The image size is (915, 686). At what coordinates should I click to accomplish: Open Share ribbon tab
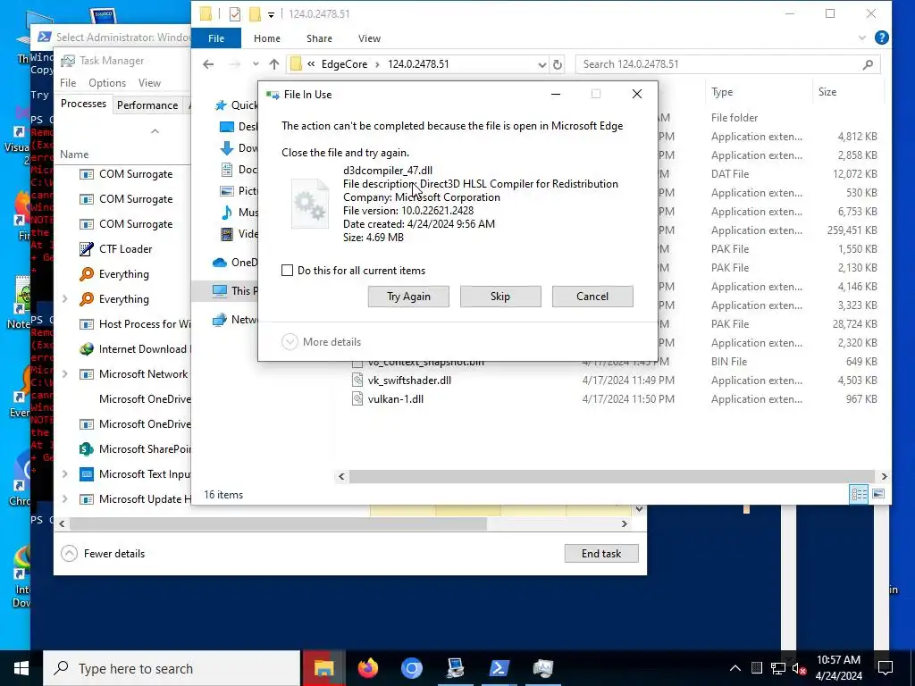319,38
